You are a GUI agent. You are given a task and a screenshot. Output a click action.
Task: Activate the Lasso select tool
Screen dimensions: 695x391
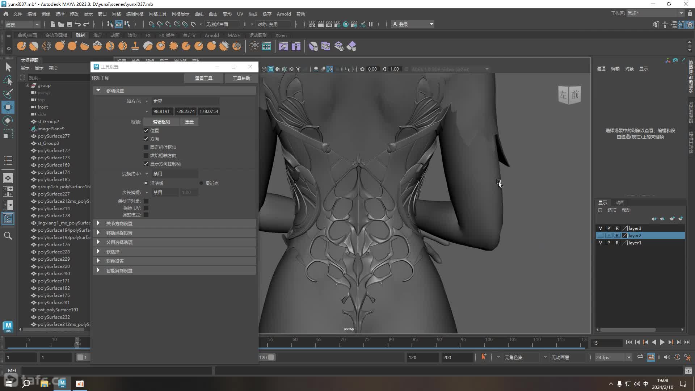click(x=8, y=80)
